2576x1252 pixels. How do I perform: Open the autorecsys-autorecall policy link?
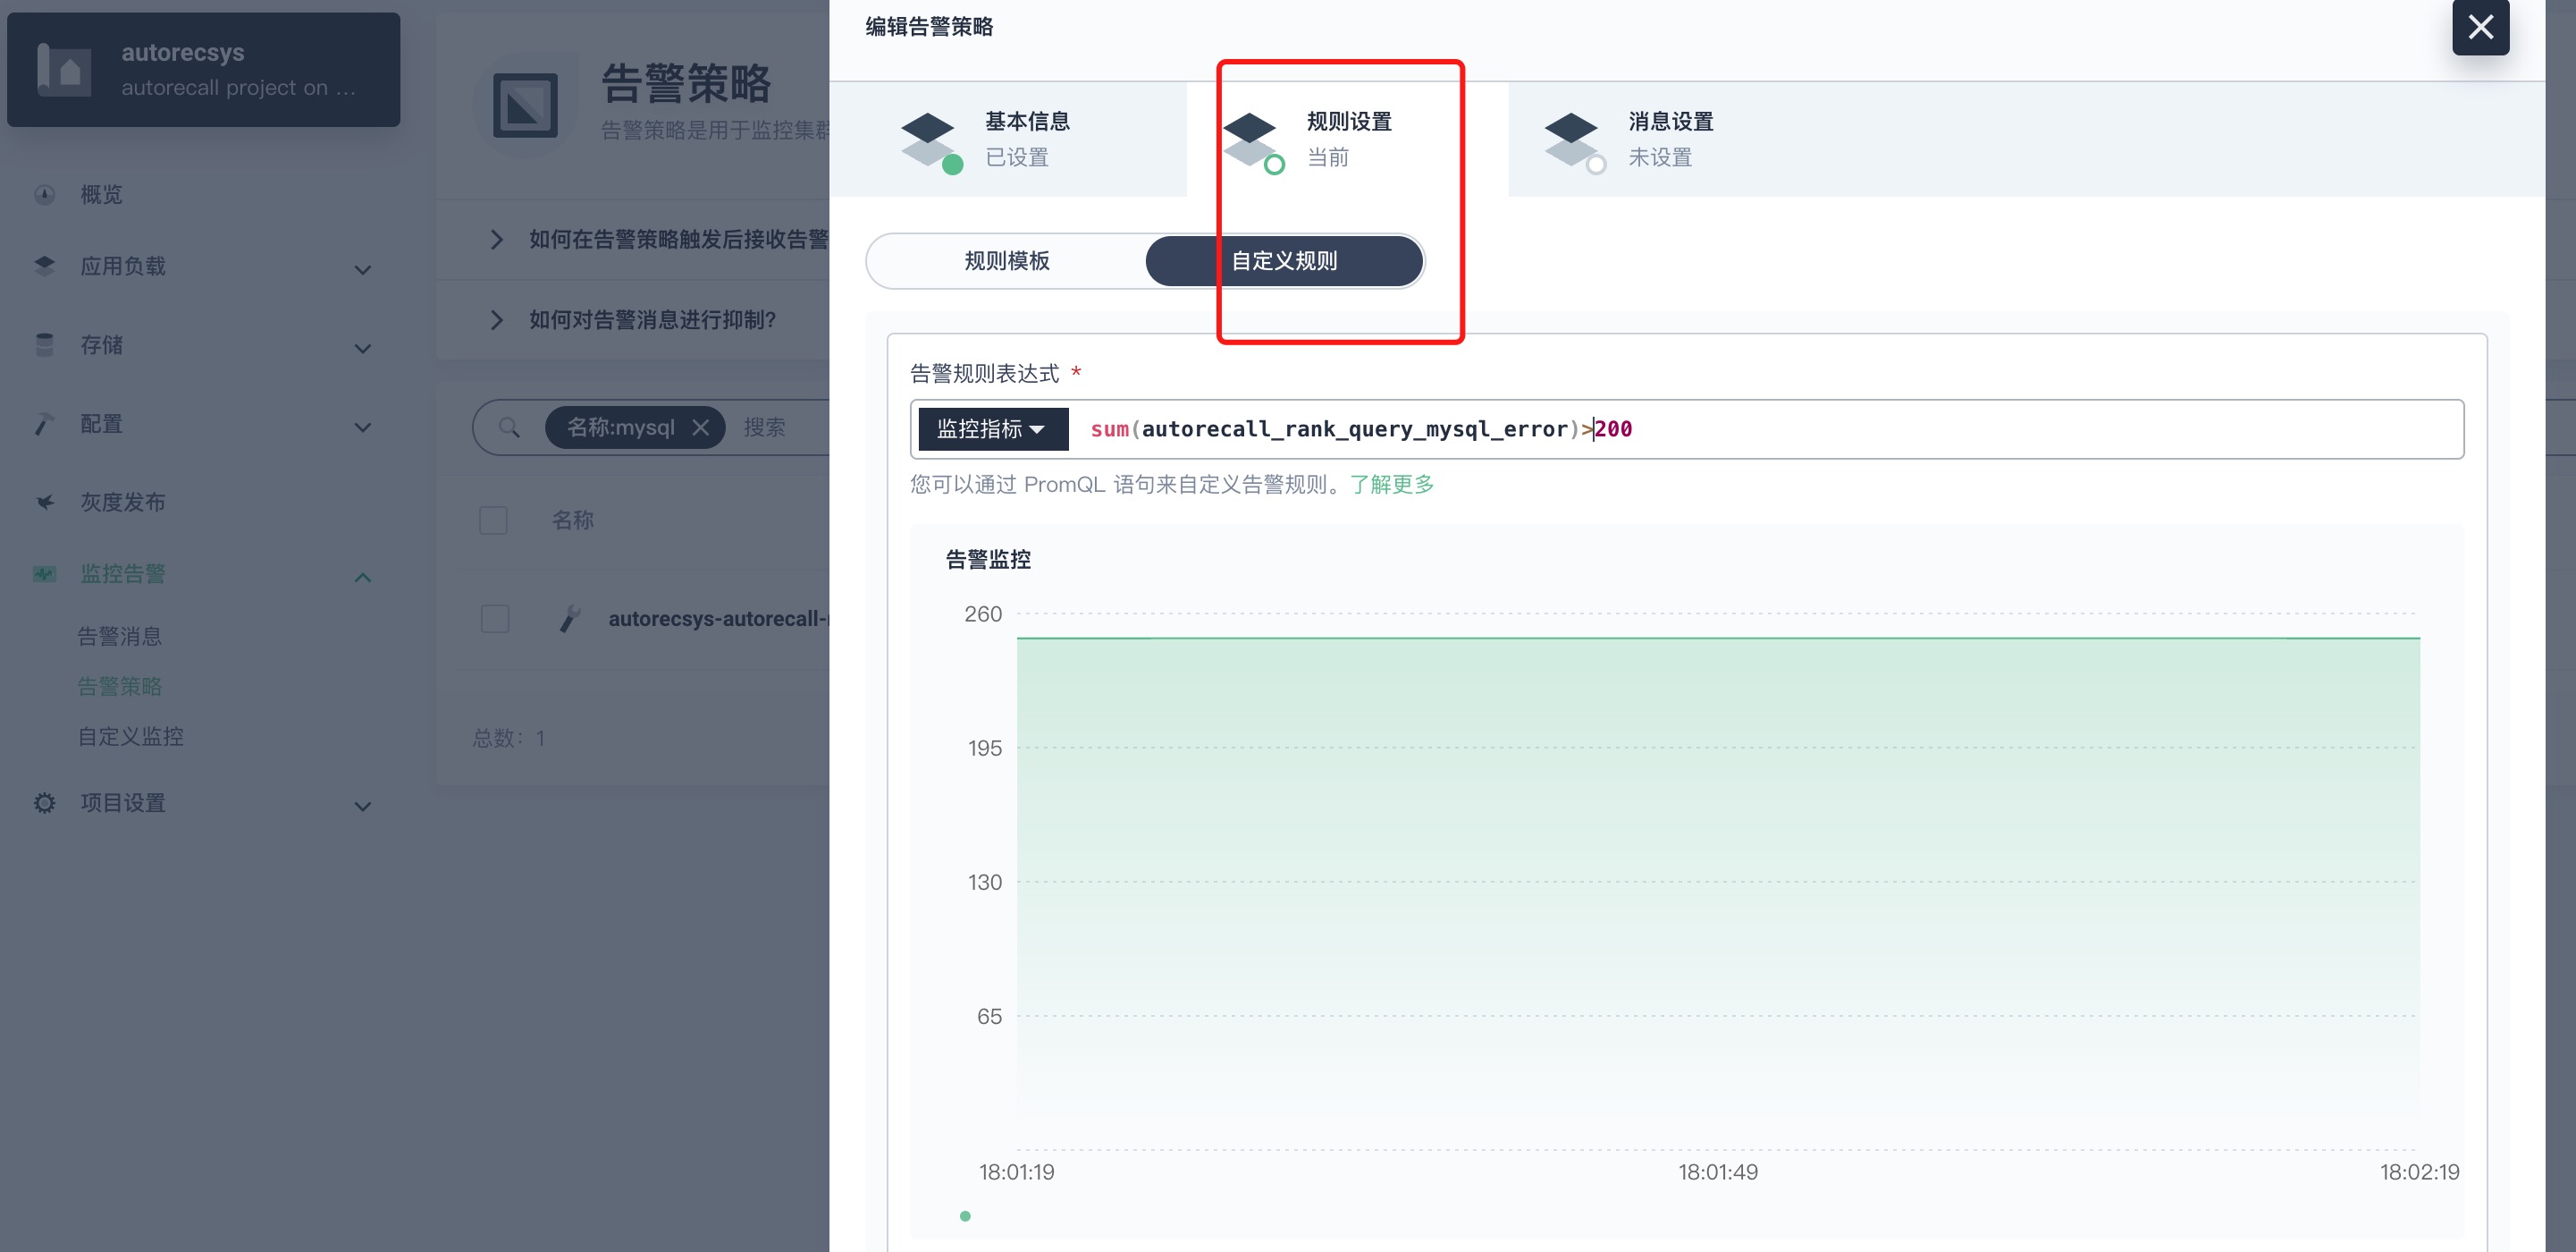coord(718,619)
